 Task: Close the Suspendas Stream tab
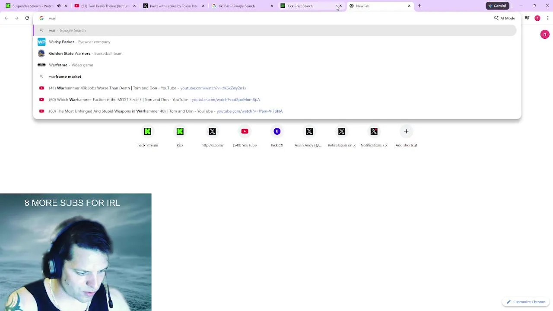coord(66,6)
